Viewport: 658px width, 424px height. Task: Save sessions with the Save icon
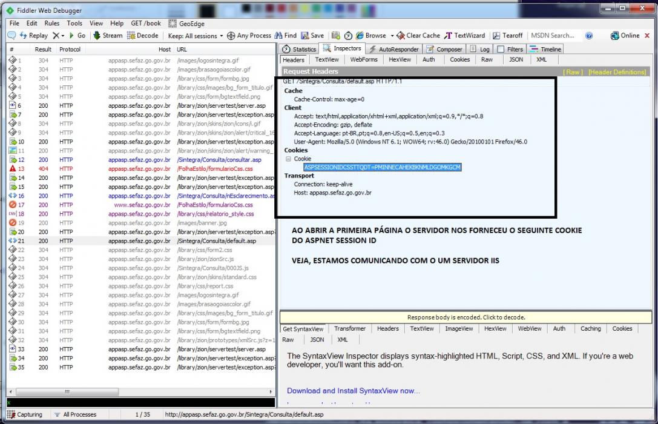(312, 36)
